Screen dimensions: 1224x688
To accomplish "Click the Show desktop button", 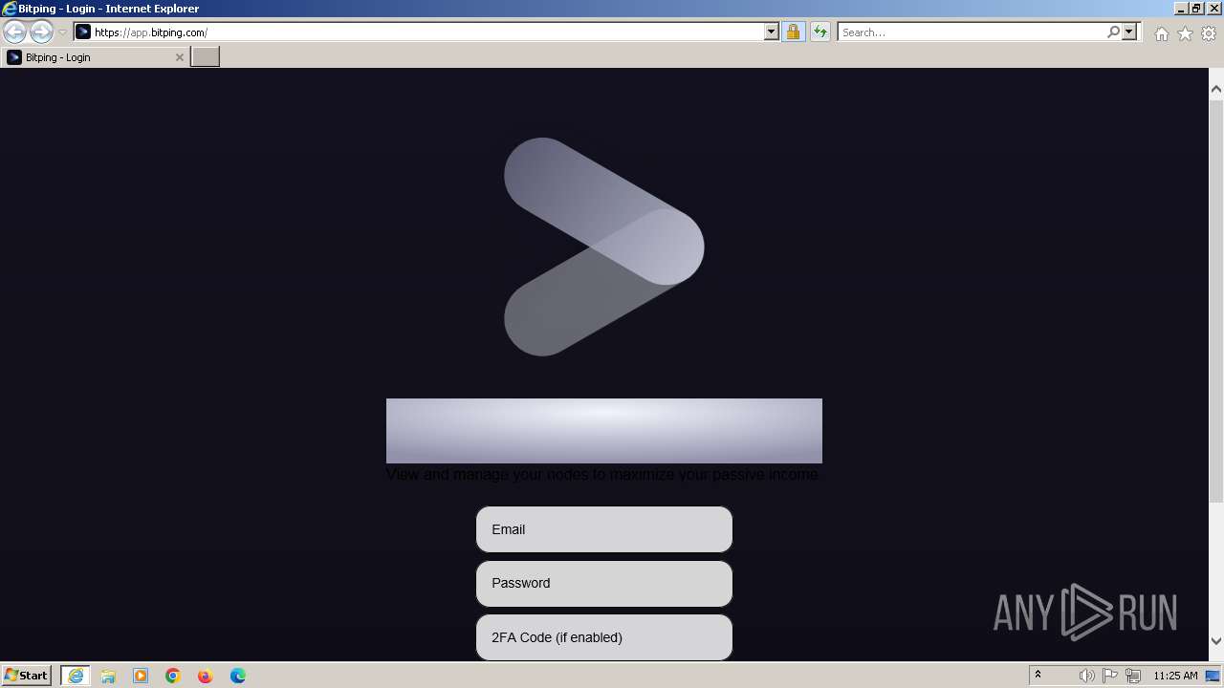I will [x=1213, y=676].
